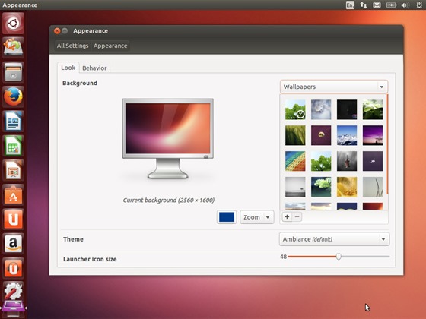This screenshot has height=319, width=426.
Task: Click the volume indicator in top panel
Action: click(405, 5)
